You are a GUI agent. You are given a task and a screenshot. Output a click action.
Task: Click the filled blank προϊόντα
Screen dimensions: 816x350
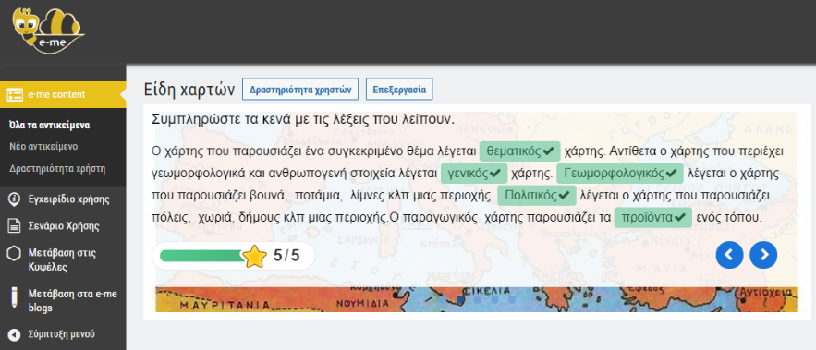pyautogui.click(x=653, y=218)
